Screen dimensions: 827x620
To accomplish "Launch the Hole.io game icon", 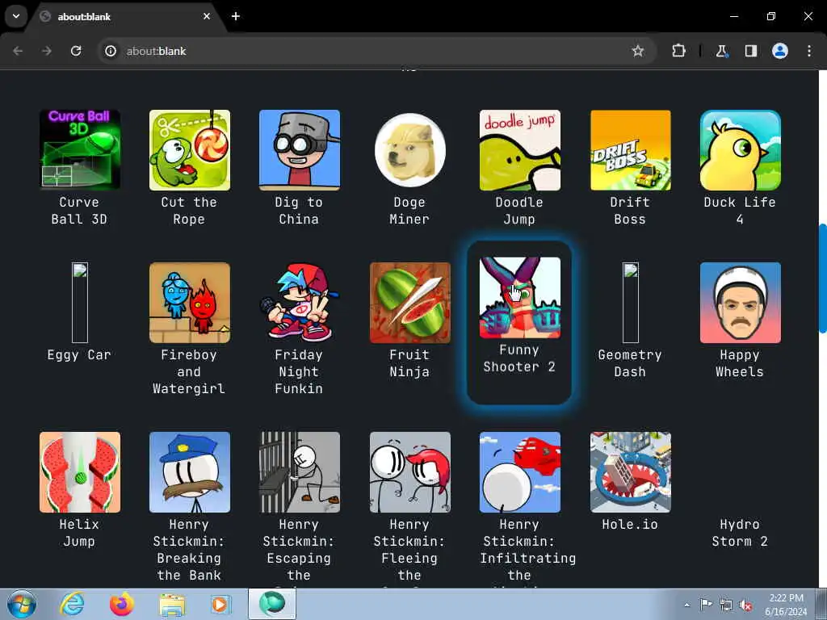I will 630,472.
